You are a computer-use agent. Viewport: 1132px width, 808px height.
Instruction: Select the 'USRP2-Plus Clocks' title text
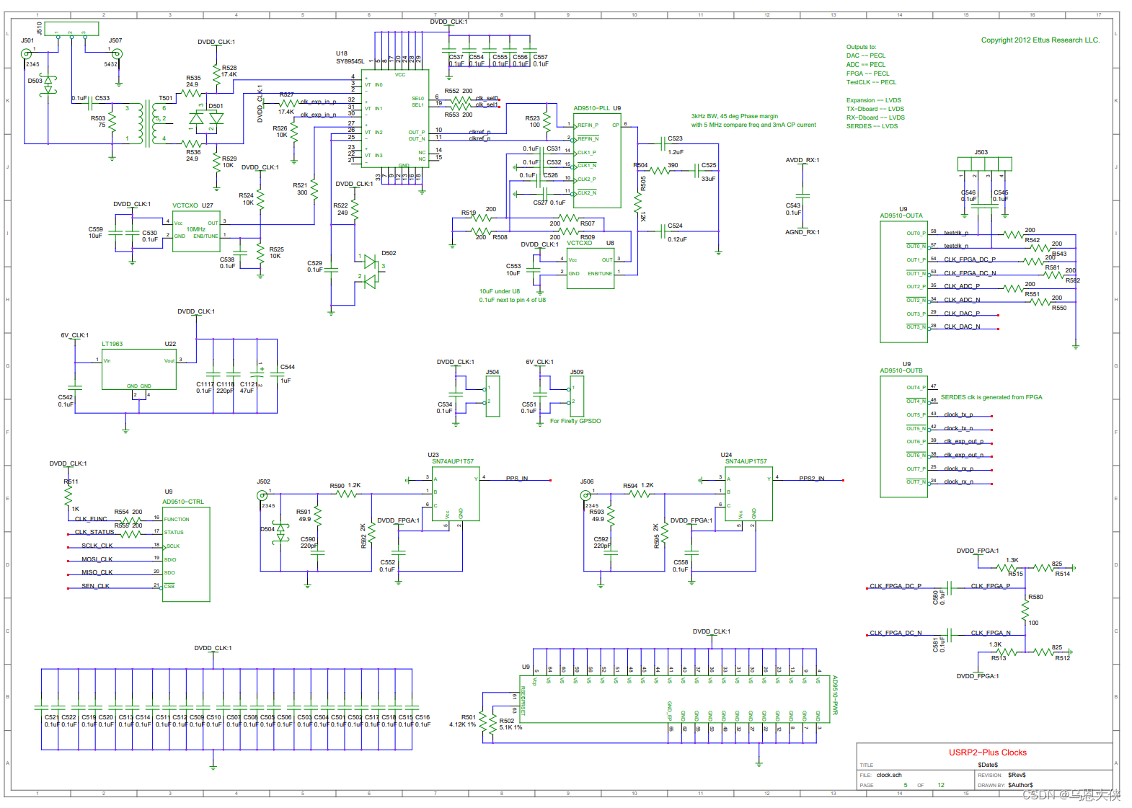[987, 752]
